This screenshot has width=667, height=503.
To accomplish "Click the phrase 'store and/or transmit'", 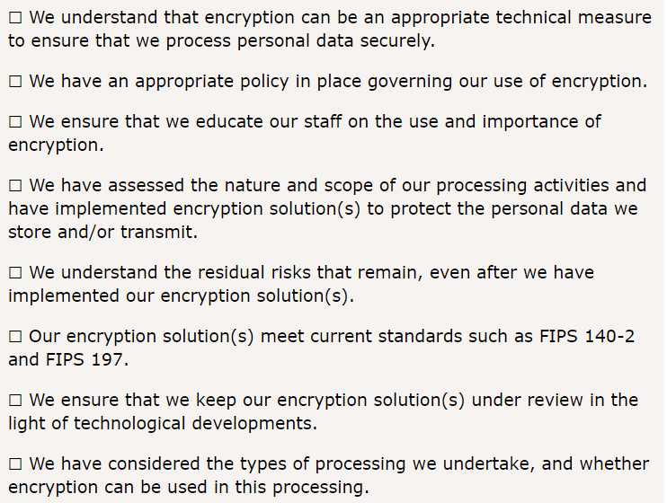I will coord(101,232).
